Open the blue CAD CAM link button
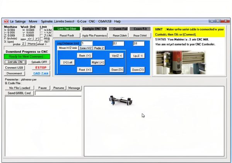Image resolution: width=232 pixels, height=163 pixels. [x=41, y=73]
